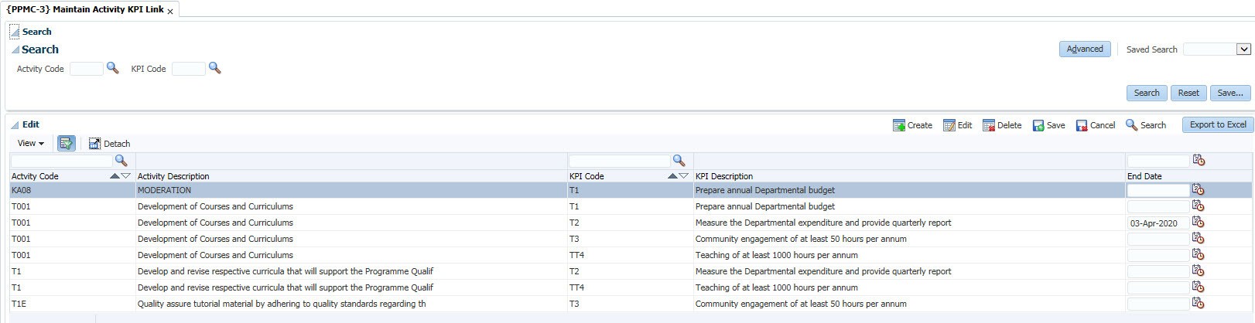Click the Advanced search button
The image size is (1255, 323).
click(1085, 49)
